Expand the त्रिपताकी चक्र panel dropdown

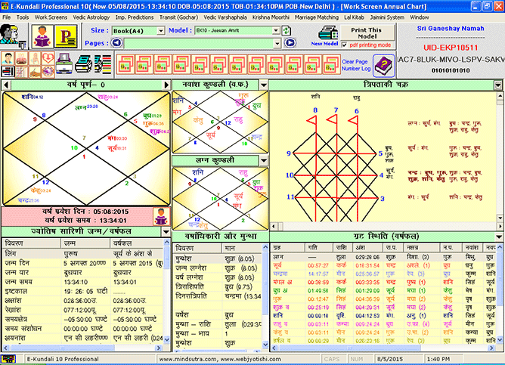click(x=498, y=85)
